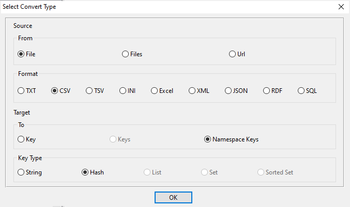Pick TXT as the format
Viewport: 350px width, 207px height.
21,91
